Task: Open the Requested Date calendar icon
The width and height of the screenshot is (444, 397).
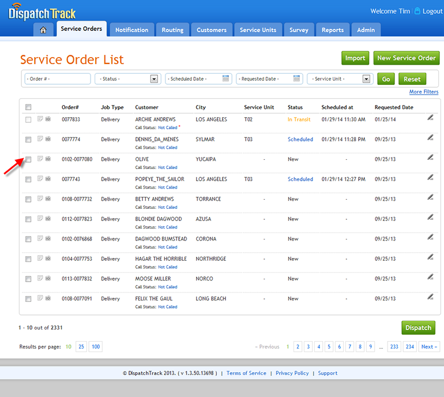Action: point(297,78)
